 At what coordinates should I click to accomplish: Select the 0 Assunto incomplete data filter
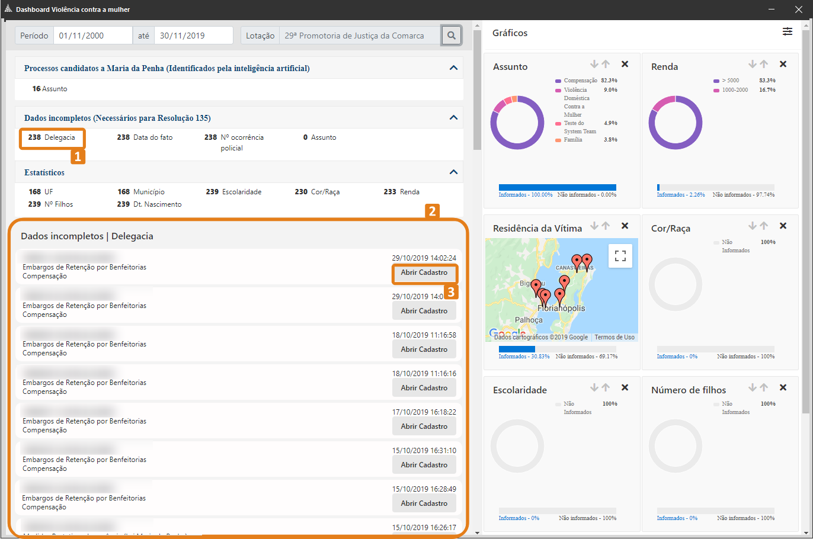(x=319, y=137)
